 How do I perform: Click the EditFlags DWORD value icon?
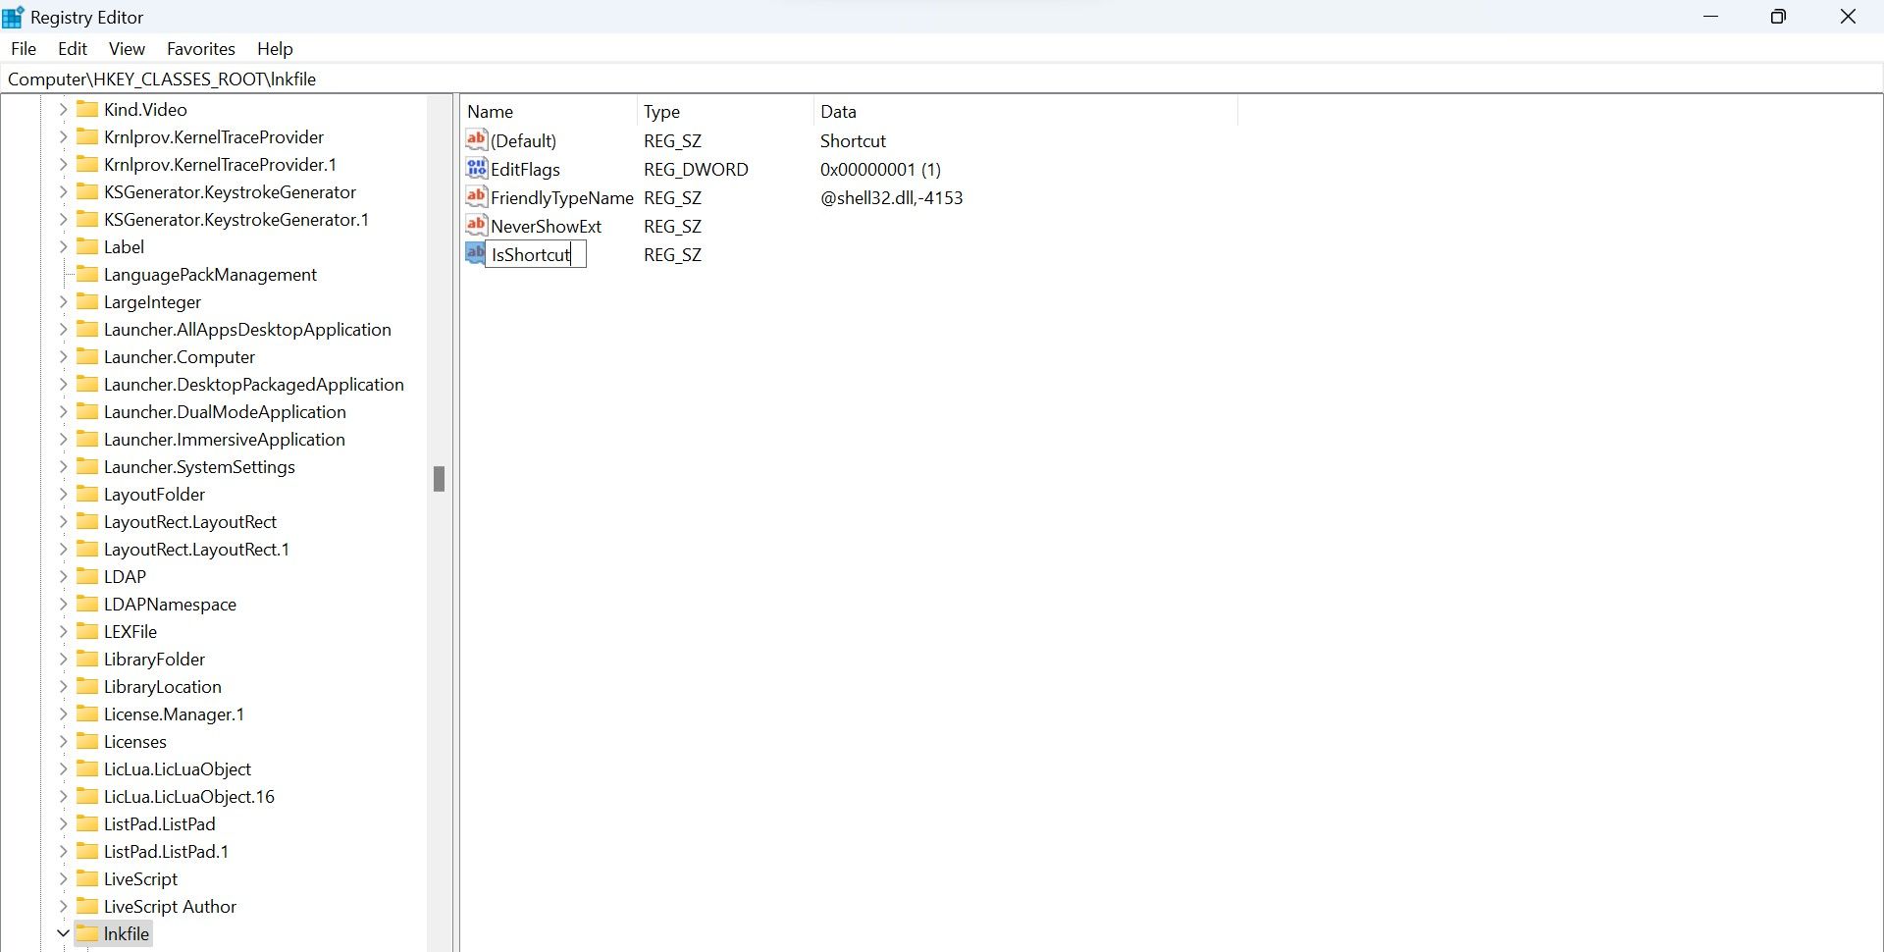[x=477, y=168]
